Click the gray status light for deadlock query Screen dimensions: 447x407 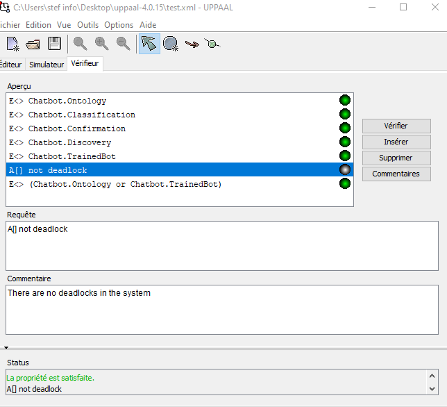coord(345,169)
